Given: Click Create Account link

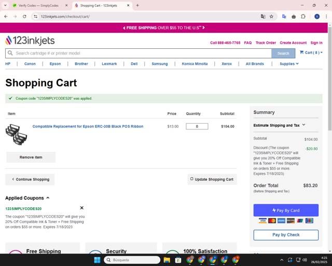Looking at the screenshot, I should click(293, 43).
